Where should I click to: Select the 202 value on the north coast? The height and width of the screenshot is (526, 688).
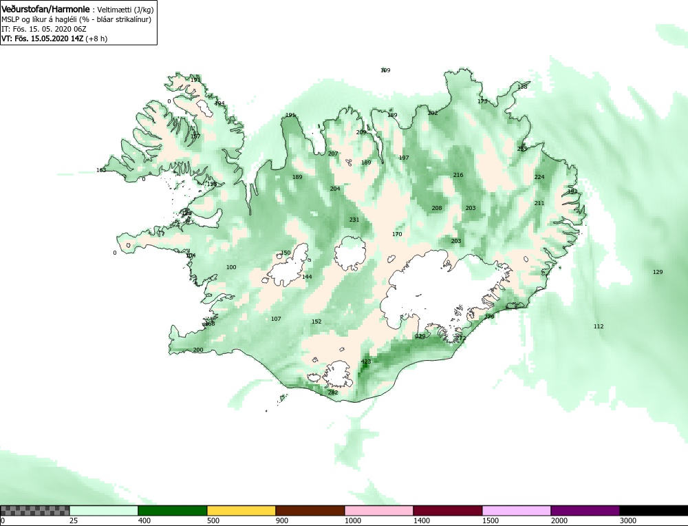(433, 114)
